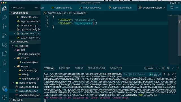The width and height of the screenshot is (181, 102).
Task: Show additional activity bar views
Action: 5,71
